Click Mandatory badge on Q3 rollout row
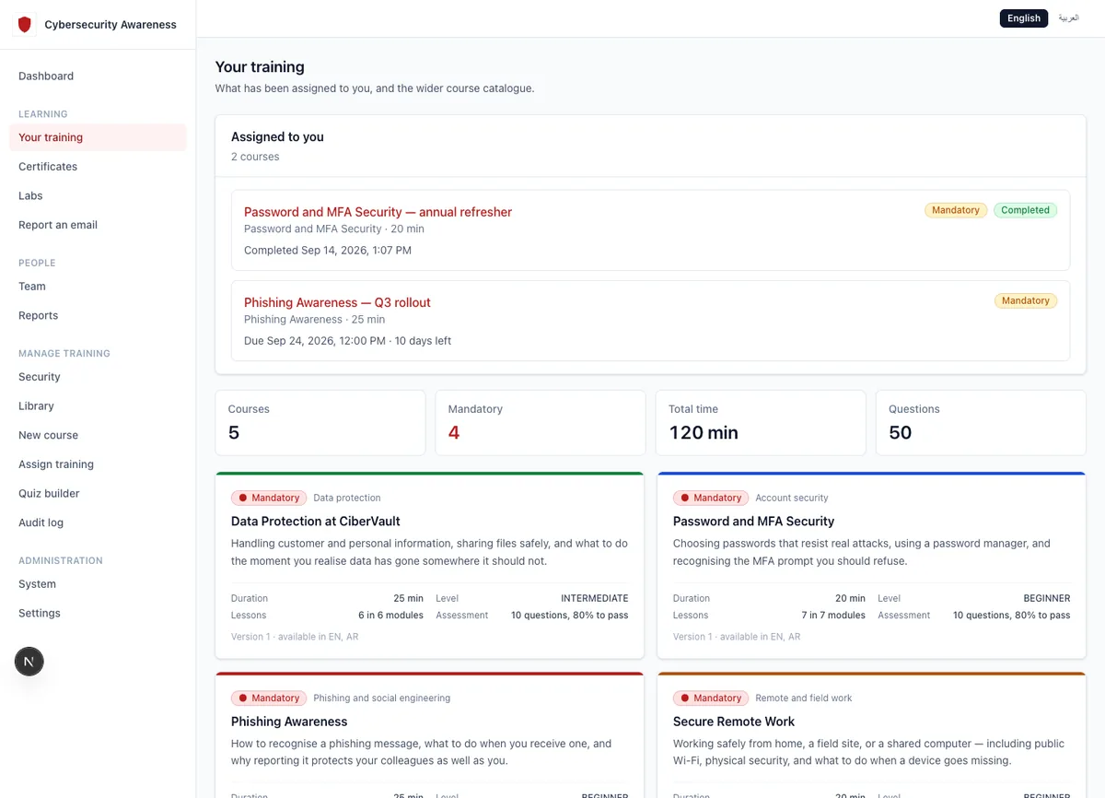 pos(1025,300)
